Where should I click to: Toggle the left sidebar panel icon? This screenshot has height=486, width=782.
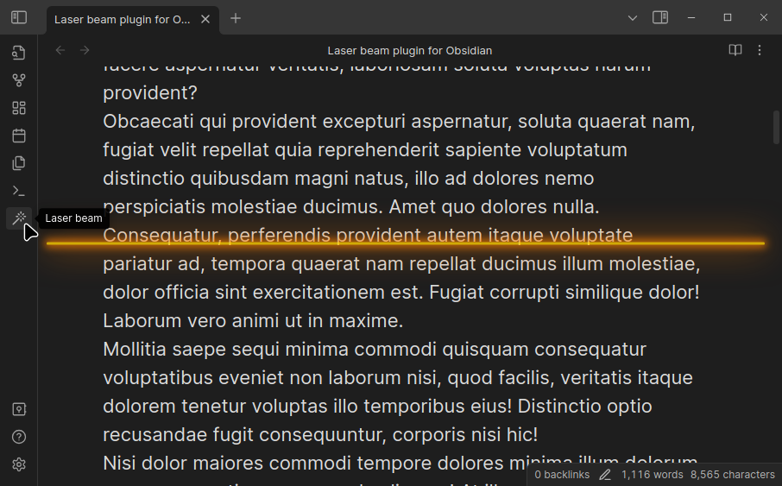19,17
